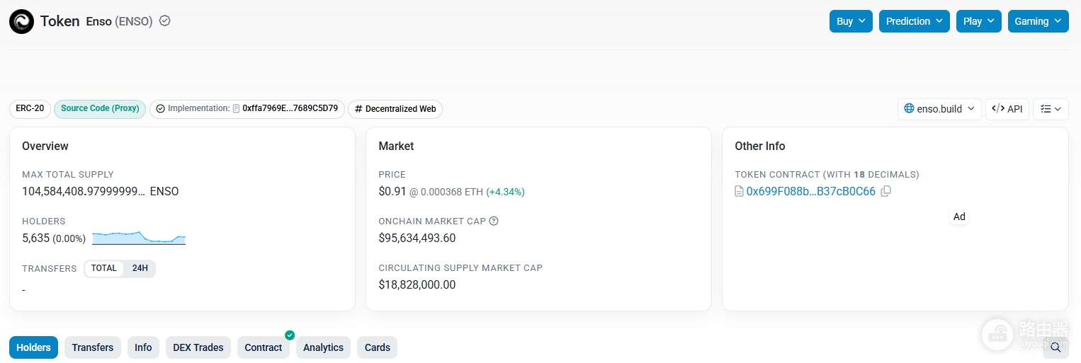This screenshot has height=363, width=1081.
Task: Click the ERC-20 tag
Action: tap(30, 109)
